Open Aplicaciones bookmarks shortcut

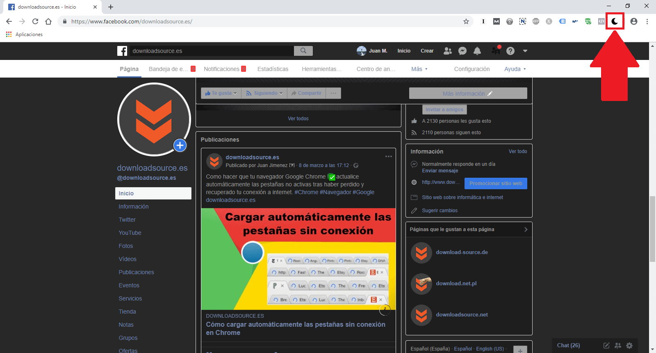coord(24,34)
